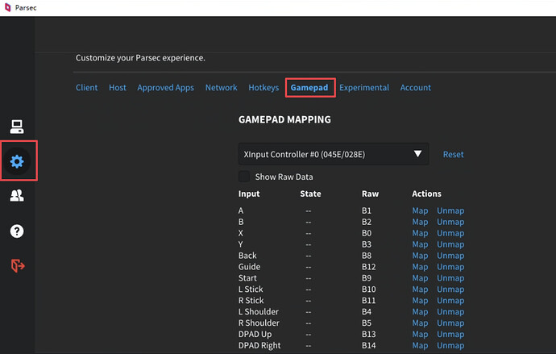The width and height of the screenshot is (556, 354).
Task: Click Map for the Start input
Action: coord(420,278)
